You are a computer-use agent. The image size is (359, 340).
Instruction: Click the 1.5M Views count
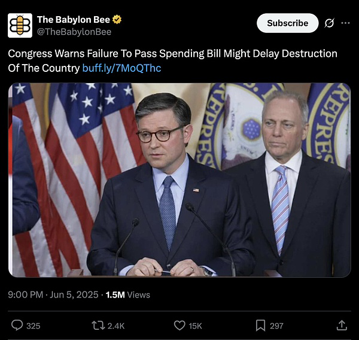[x=128, y=295]
